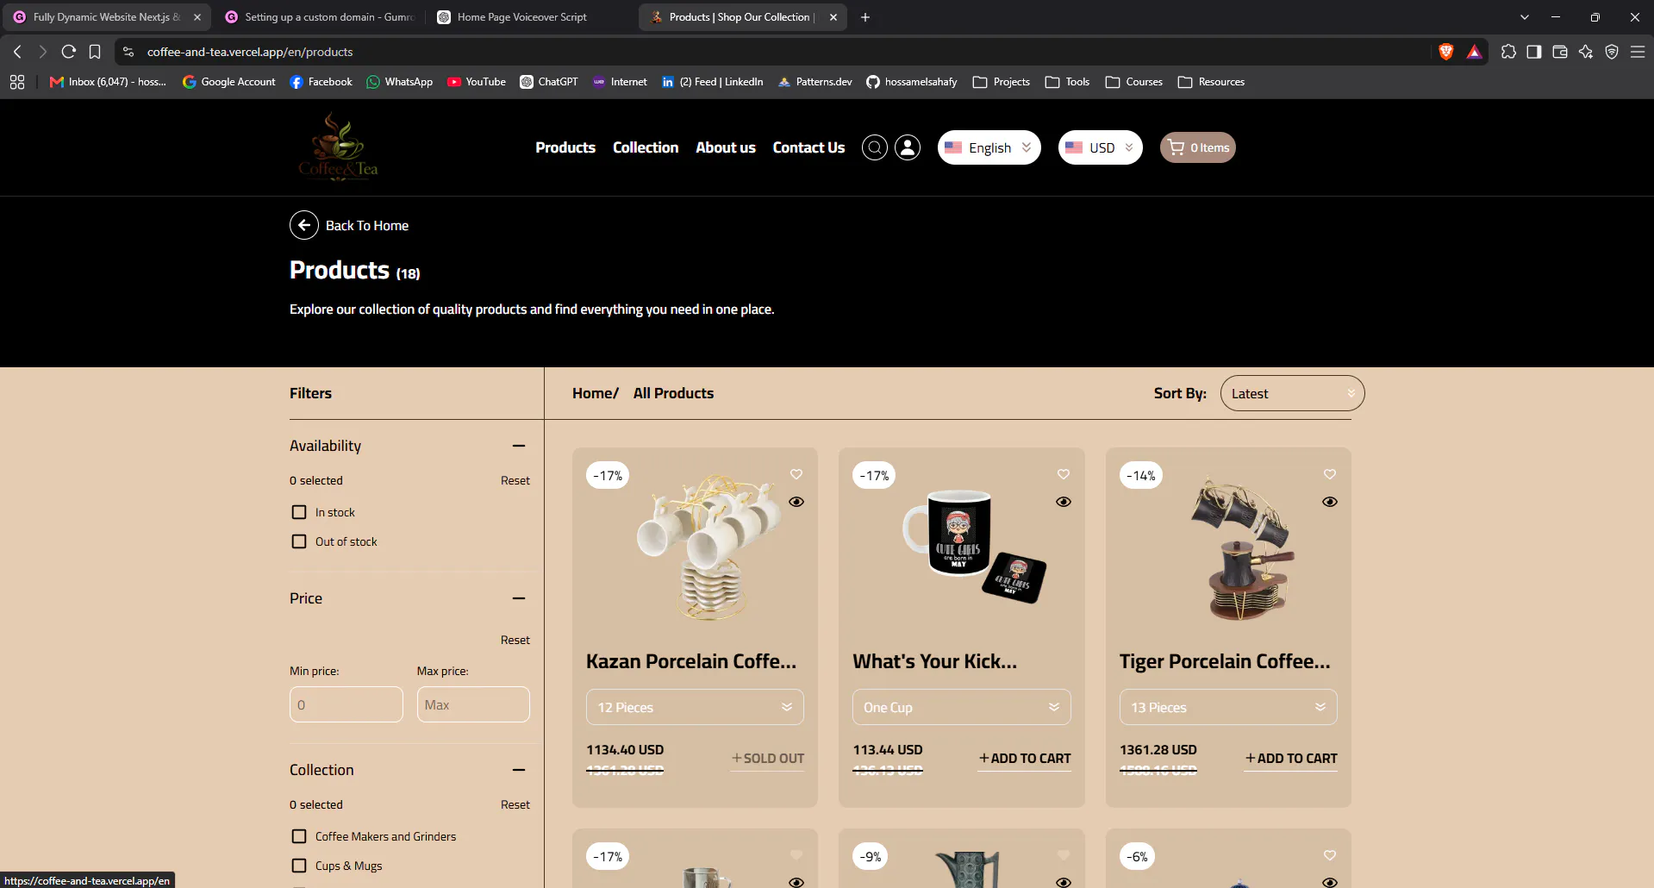Viewport: 1654px width, 888px height.
Task: Open the user account icon
Action: point(907,147)
